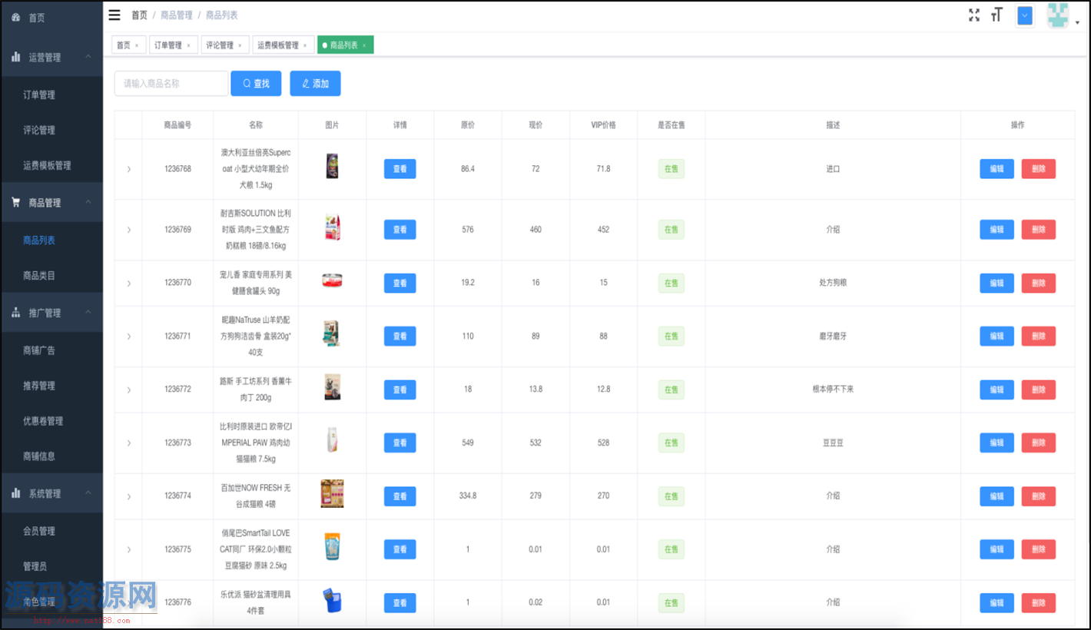1091x630 pixels.
Task: Expand row details for product 1236771
Action: click(x=128, y=337)
